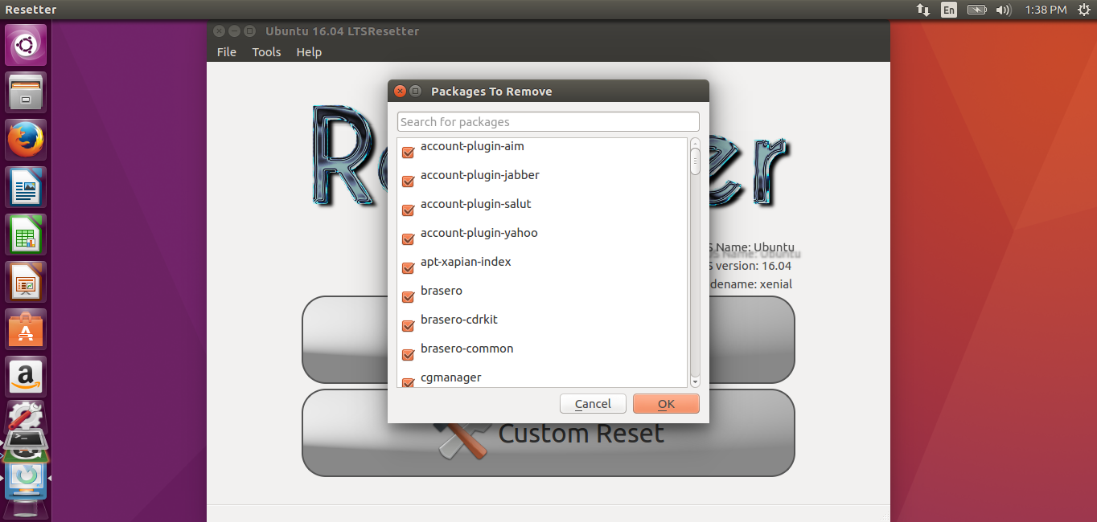This screenshot has height=522, width=1097.
Task: Confirm package removal with OK
Action: coord(666,404)
